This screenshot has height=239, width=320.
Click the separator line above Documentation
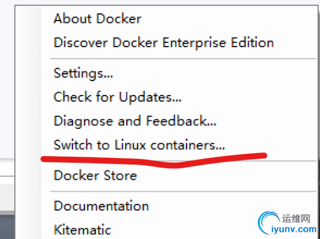[x=183, y=192]
